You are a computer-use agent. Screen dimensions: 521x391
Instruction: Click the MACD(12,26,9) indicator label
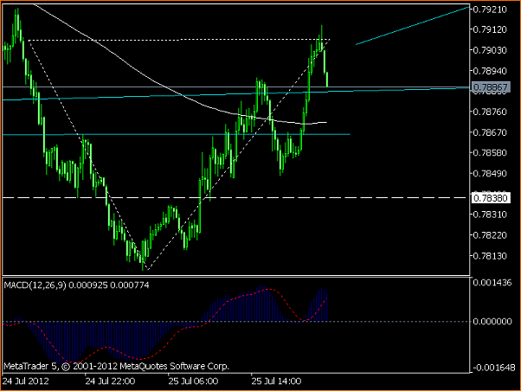coord(35,285)
